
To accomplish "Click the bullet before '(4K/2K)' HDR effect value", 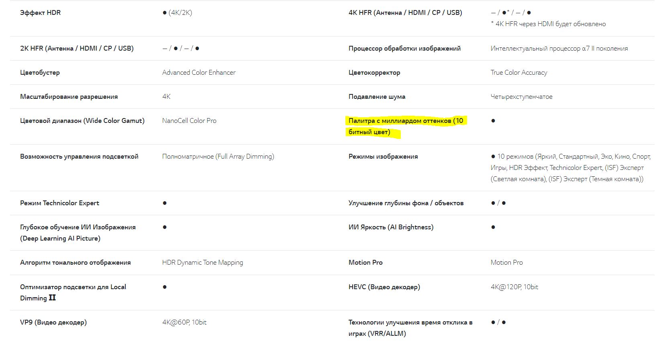I will [165, 13].
